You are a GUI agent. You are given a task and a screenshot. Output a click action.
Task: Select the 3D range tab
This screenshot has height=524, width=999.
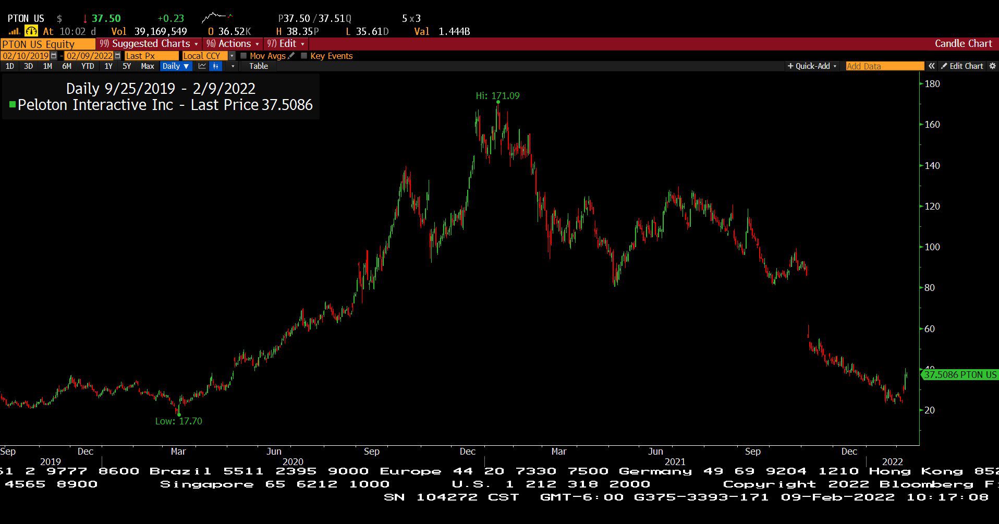(x=29, y=66)
